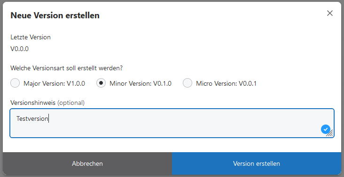
Task: Click the '(optional)' hint text
Action: tap(71, 103)
